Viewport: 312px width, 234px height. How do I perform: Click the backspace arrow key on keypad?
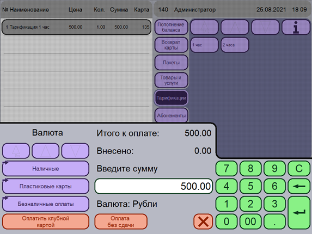coord(299,186)
